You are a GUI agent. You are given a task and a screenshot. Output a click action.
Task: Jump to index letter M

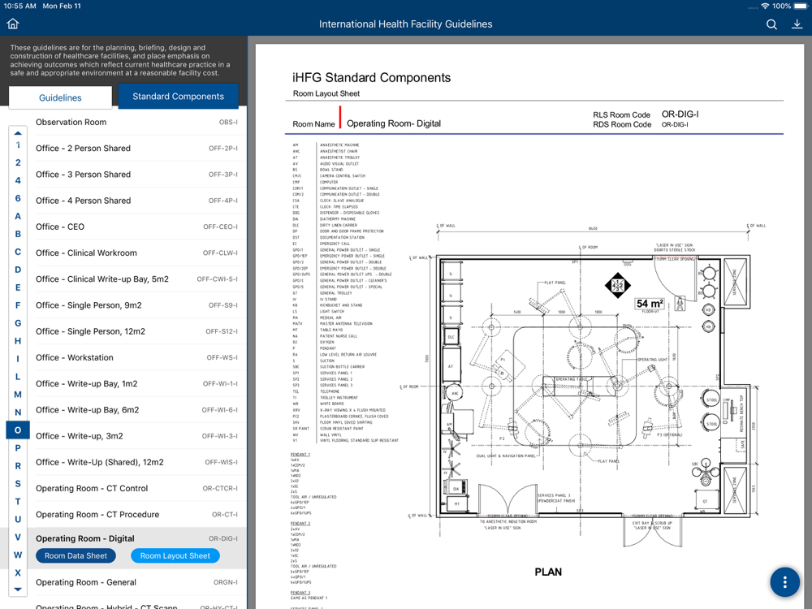18,395
